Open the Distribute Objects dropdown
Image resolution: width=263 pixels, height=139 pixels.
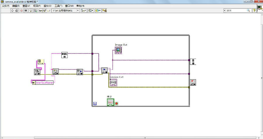click(x=91, y=11)
